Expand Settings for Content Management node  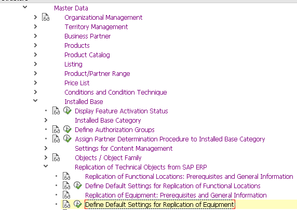[46, 148]
